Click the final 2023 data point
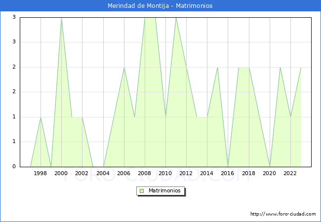Screen dimensions: 321x222 pyautogui.click(x=301, y=68)
